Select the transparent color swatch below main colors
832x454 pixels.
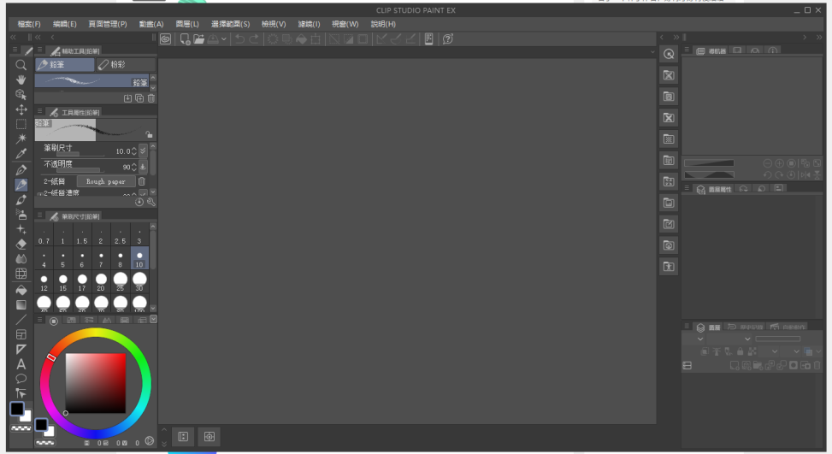tap(21, 428)
